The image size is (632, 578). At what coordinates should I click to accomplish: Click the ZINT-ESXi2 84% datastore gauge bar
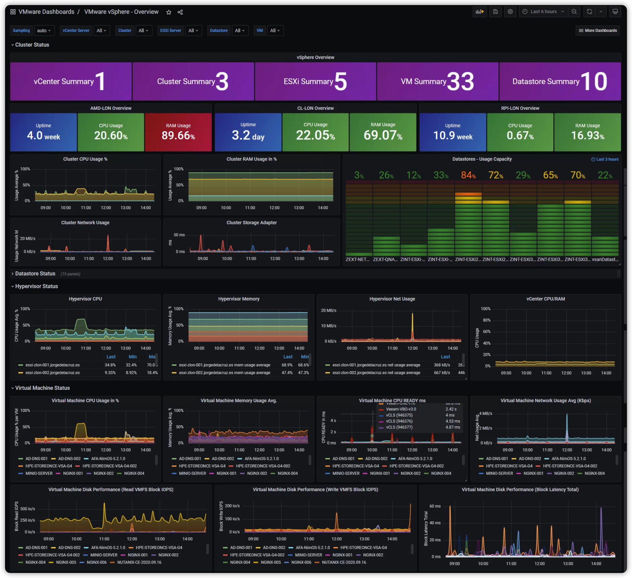click(x=468, y=218)
